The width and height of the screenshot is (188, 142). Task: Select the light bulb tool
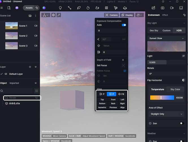(x=60, y=8)
